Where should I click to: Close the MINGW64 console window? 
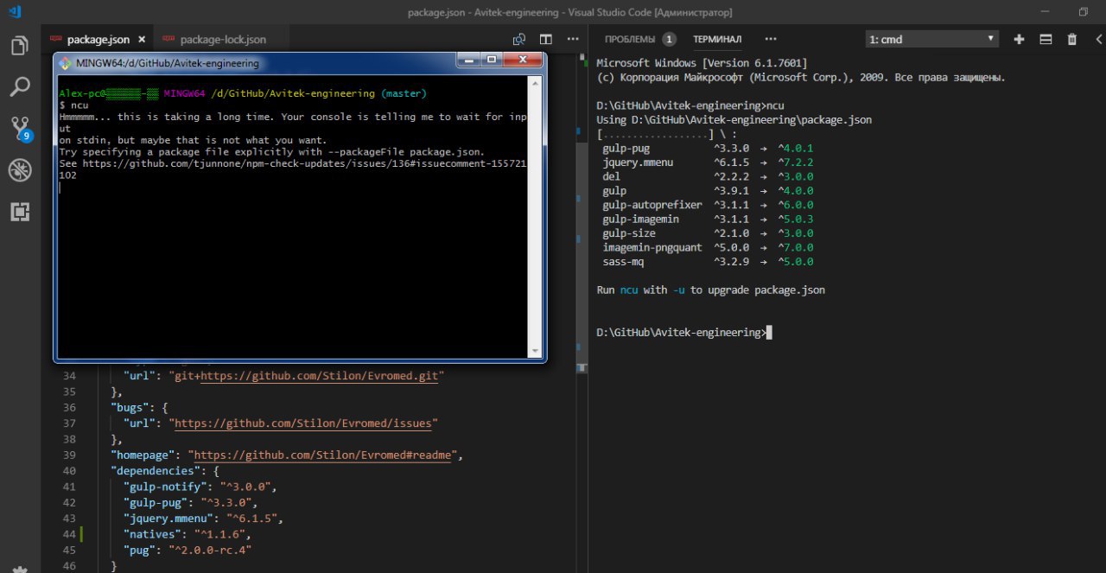tap(523, 60)
